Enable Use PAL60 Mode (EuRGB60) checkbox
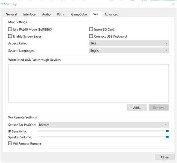Image resolution: width=177 pixels, height=163 pixels. (x=10, y=29)
